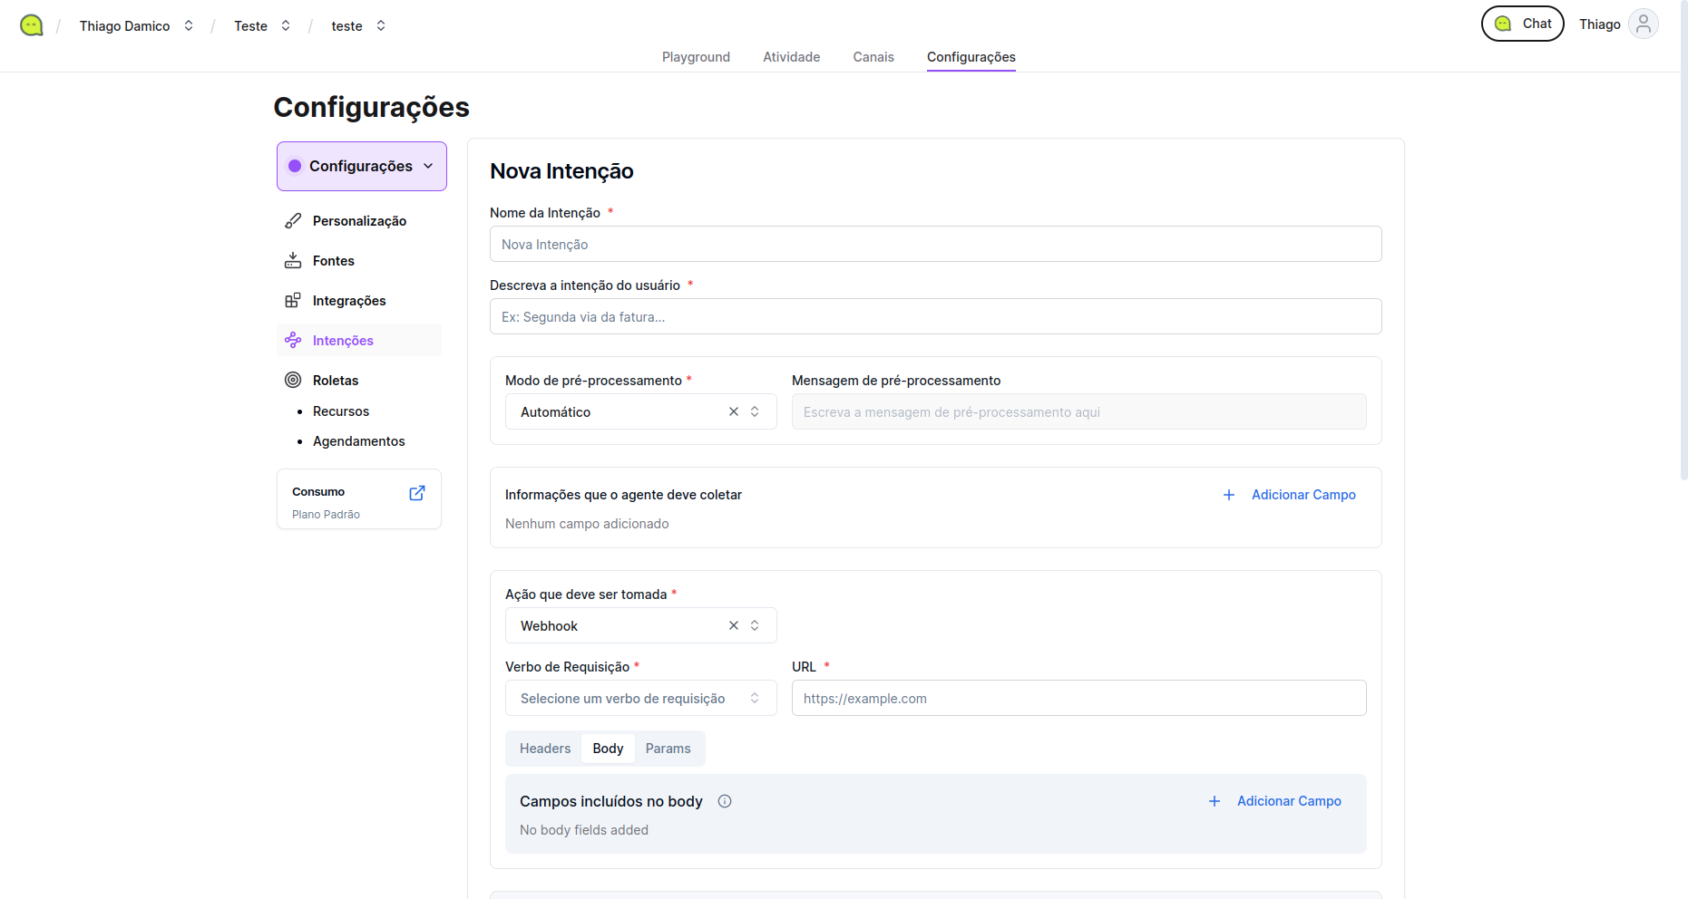Click the URL input field
This screenshot has height=899, width=1688.
[1078, 699]
